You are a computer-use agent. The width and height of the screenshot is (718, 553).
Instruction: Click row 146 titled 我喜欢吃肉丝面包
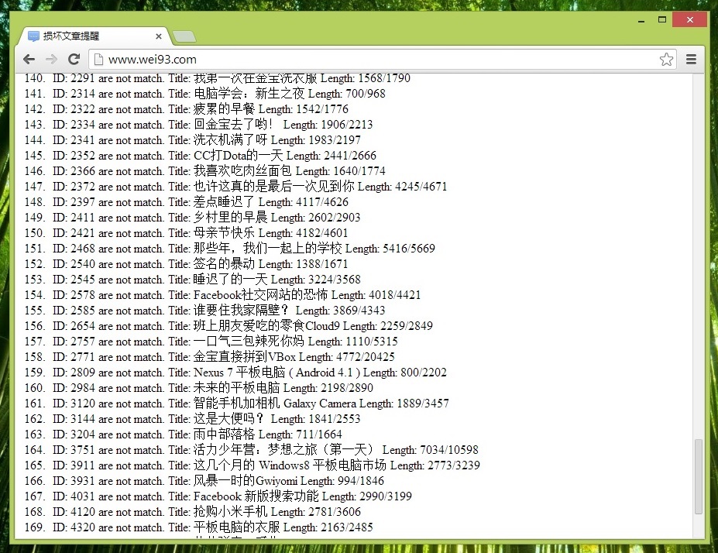coord(204,171)
